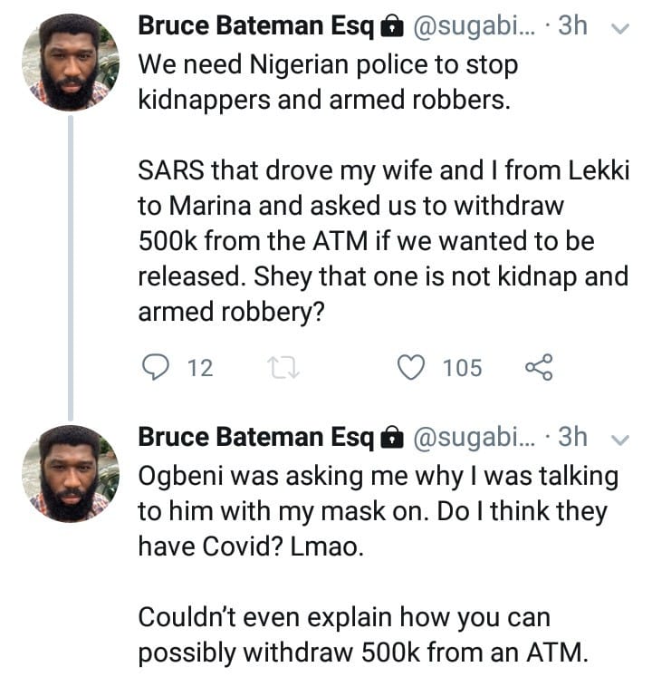Click the Bruce Bateman Esq name on the second tweet

[x=255, y=436]
